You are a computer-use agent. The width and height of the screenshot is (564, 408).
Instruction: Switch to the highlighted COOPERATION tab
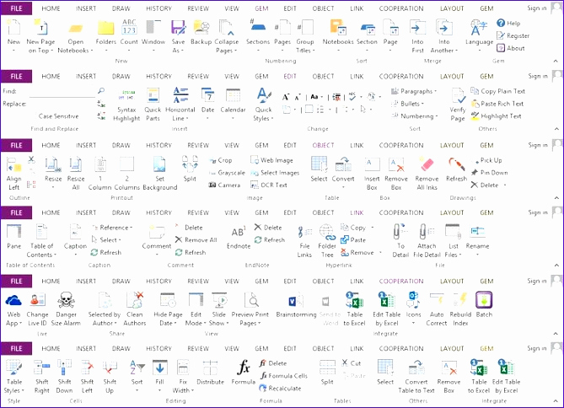(x=401, y=281)
